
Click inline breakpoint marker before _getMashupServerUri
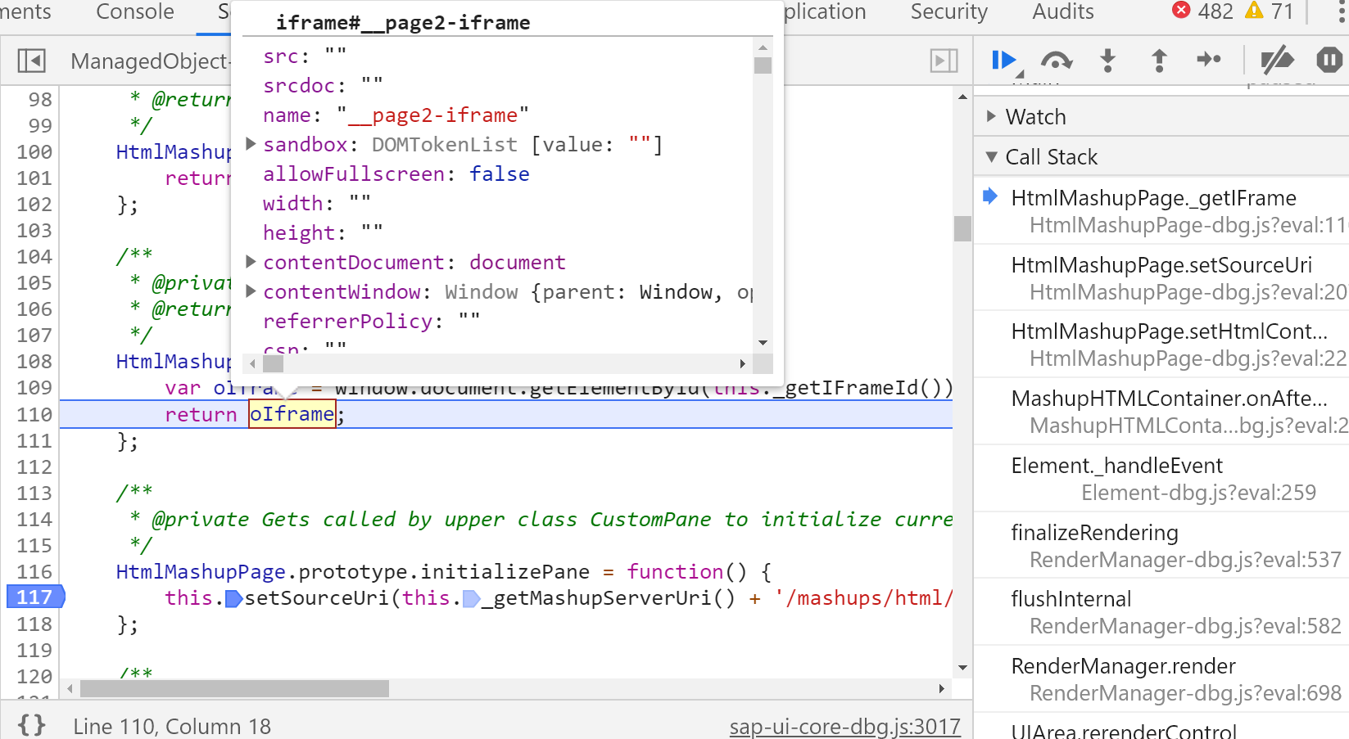pos(471,598)
